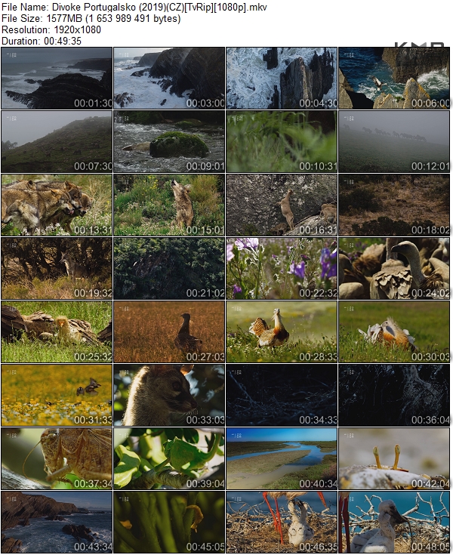Select the chameleon on leaves thumbnail at 00:39:04

(x=169, y=459)
